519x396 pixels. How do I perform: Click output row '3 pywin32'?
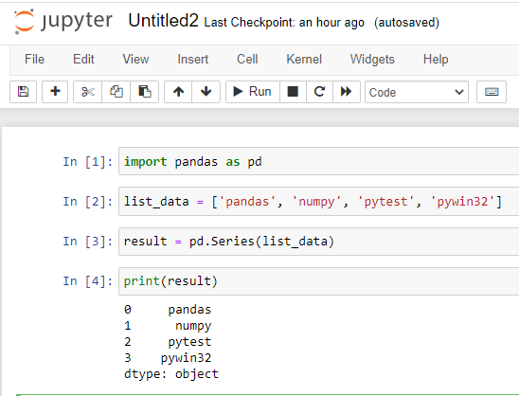[168, 357]
